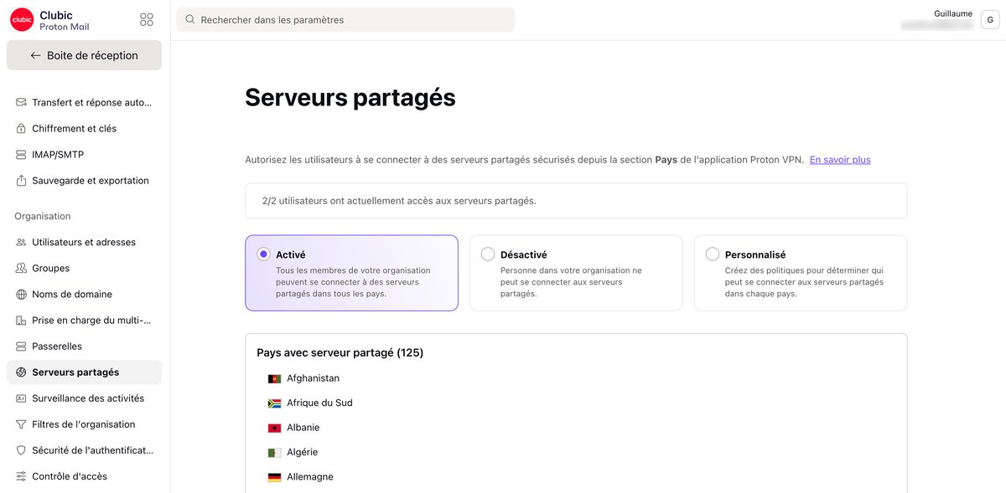Click the Serveurs partagés page title

point(350,98)
